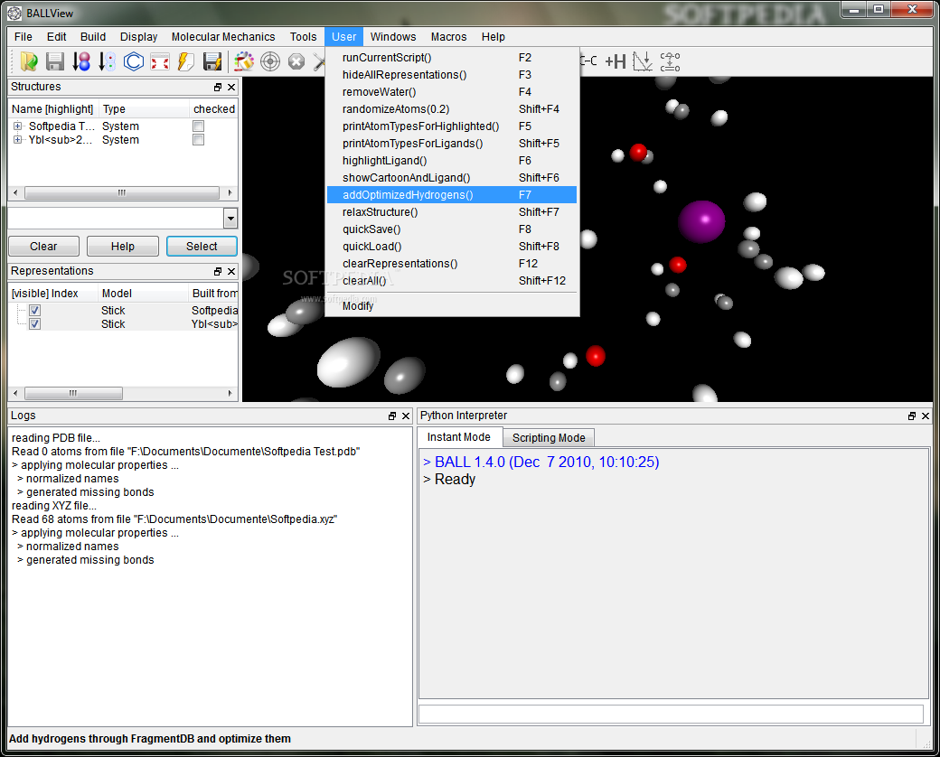Screen dimensions: 940x757
Task: Click the blue benzene ring icon
Action: [x=134, y=61]
